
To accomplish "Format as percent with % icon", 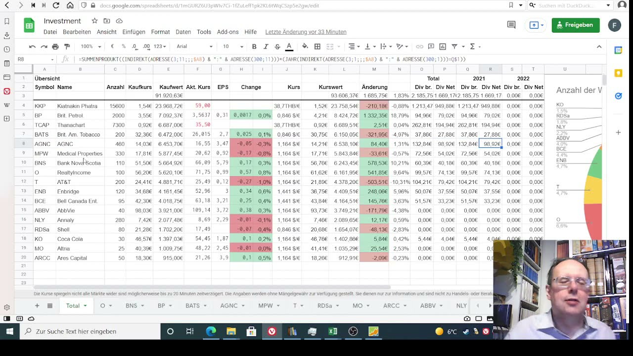I will pos(124,46).
